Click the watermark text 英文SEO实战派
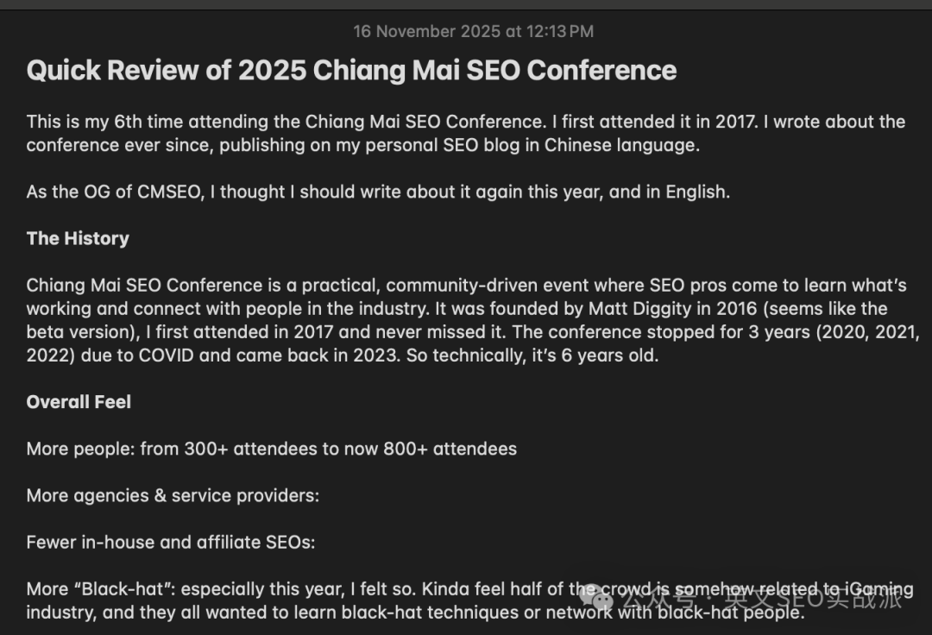This screenshot has width=932, height=635. (813, 598)
